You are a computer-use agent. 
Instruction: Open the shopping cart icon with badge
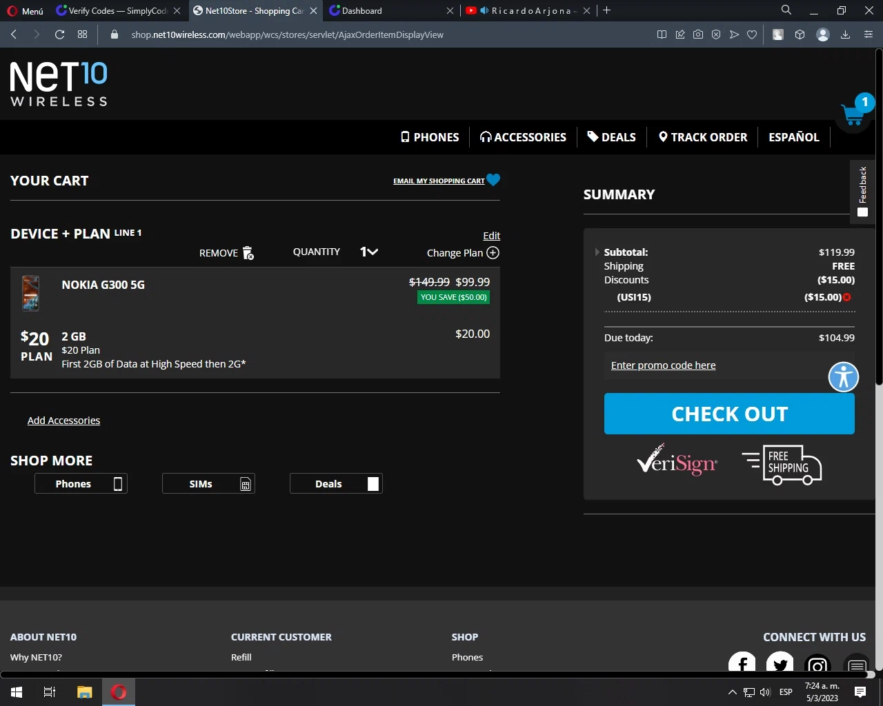coord(854,112)
